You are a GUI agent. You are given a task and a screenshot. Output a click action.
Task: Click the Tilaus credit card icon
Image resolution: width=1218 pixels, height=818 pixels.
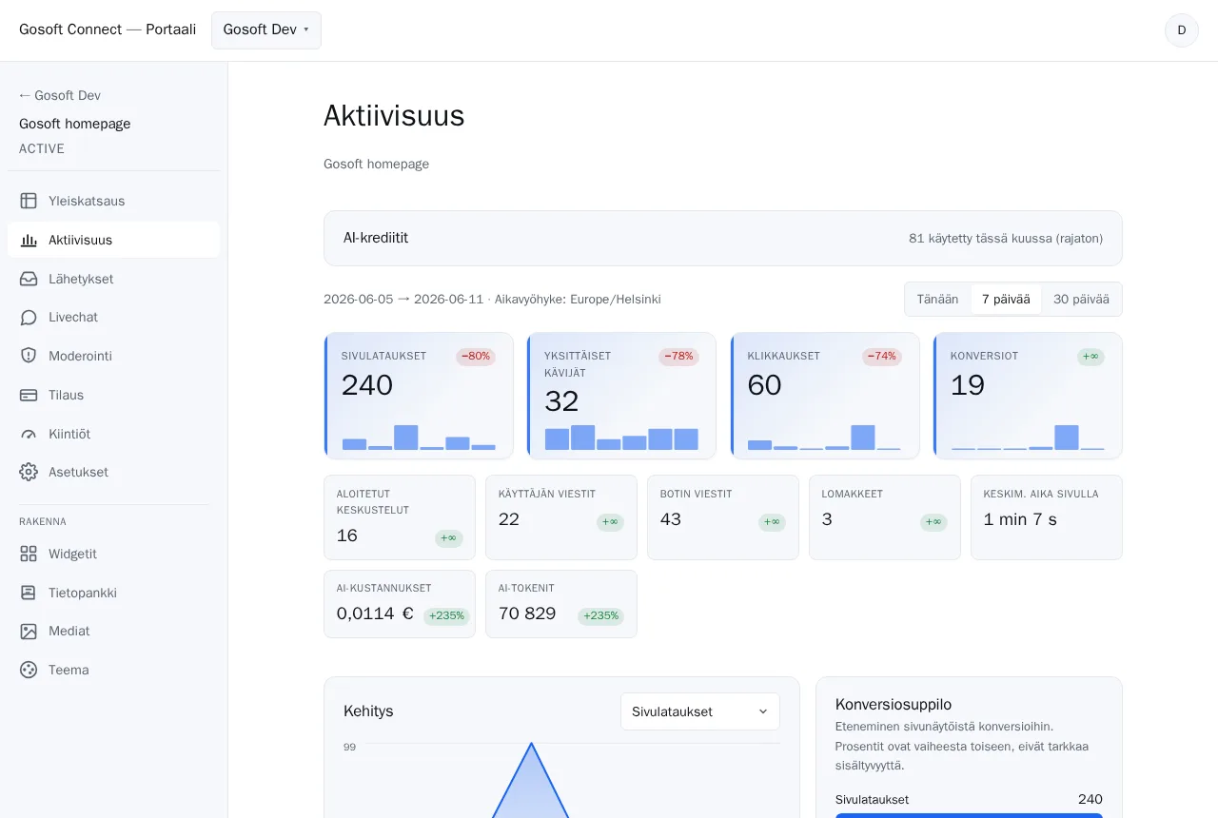[x=29, y=395]
